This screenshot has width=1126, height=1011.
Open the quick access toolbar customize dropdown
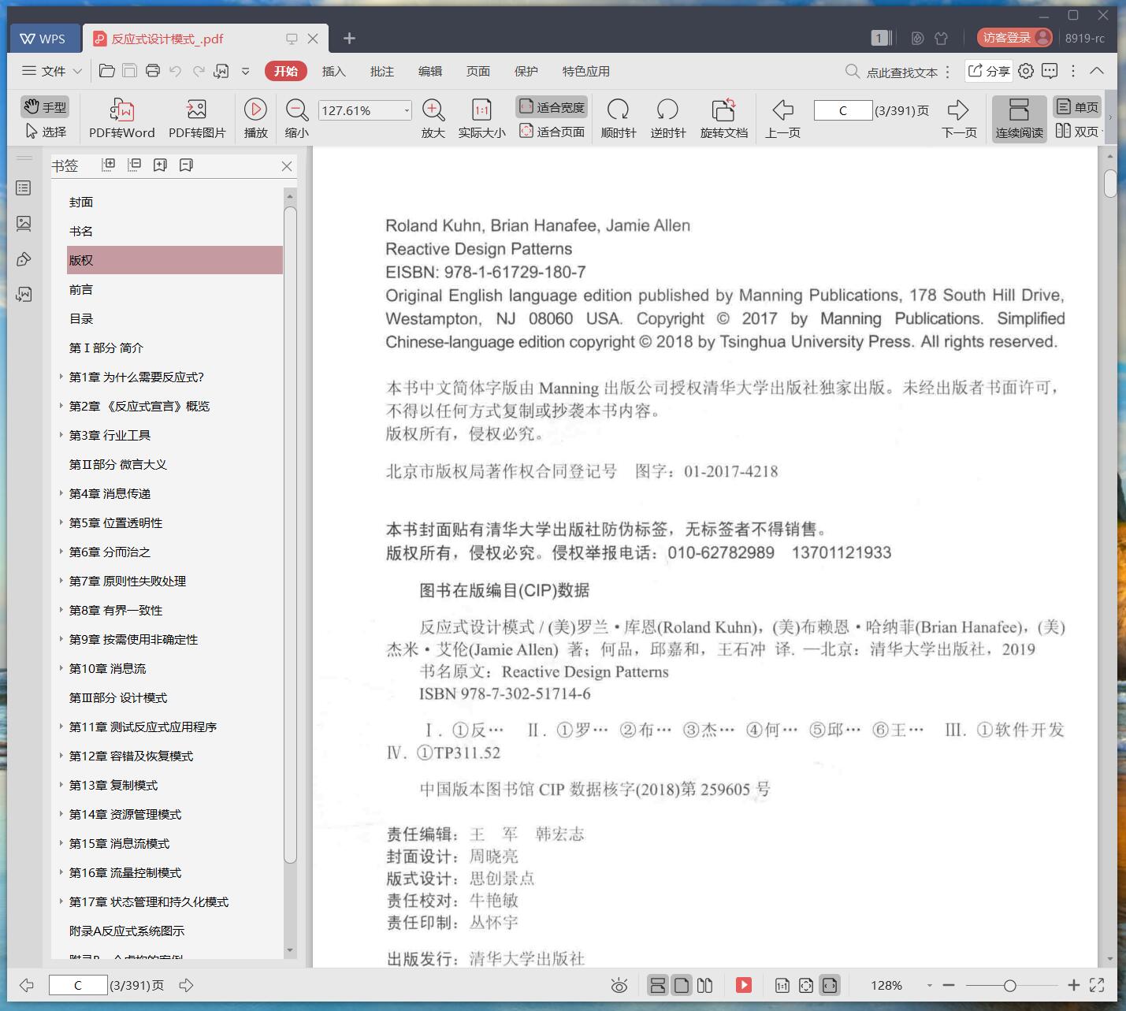point(245,71)
